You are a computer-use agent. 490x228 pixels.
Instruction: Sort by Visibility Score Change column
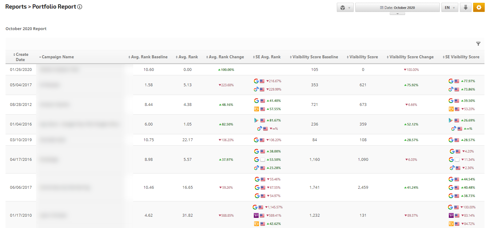411,57
